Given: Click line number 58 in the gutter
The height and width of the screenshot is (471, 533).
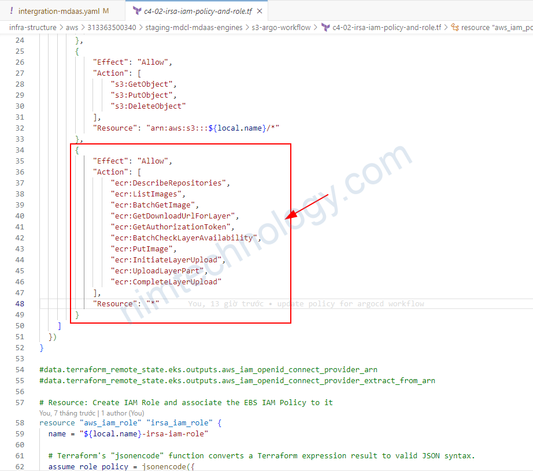Looking at the screenshot, I should point(20,422).
